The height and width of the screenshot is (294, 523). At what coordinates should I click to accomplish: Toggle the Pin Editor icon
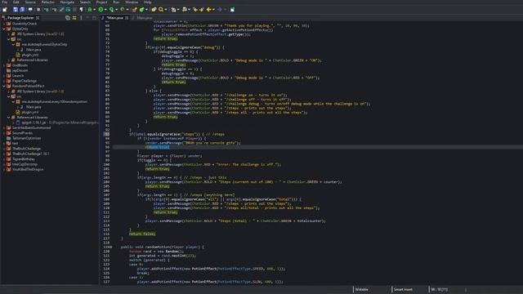[x=232, y=10]
